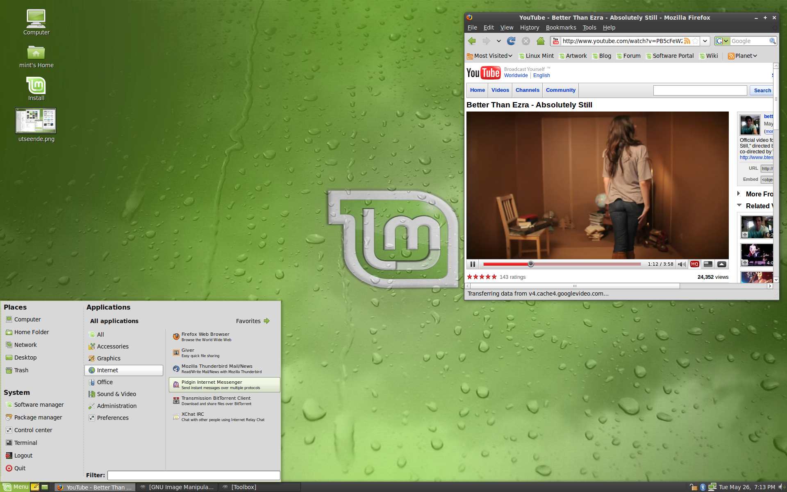Open mint's Home folder icon
Screen dimensions: 787x492
36,56
